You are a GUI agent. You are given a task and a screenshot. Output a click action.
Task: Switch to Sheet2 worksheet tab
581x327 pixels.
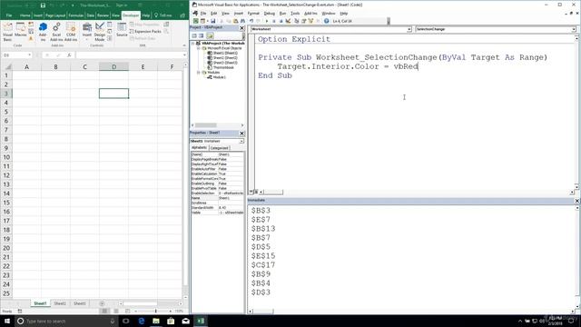click(x=60, y=303)
